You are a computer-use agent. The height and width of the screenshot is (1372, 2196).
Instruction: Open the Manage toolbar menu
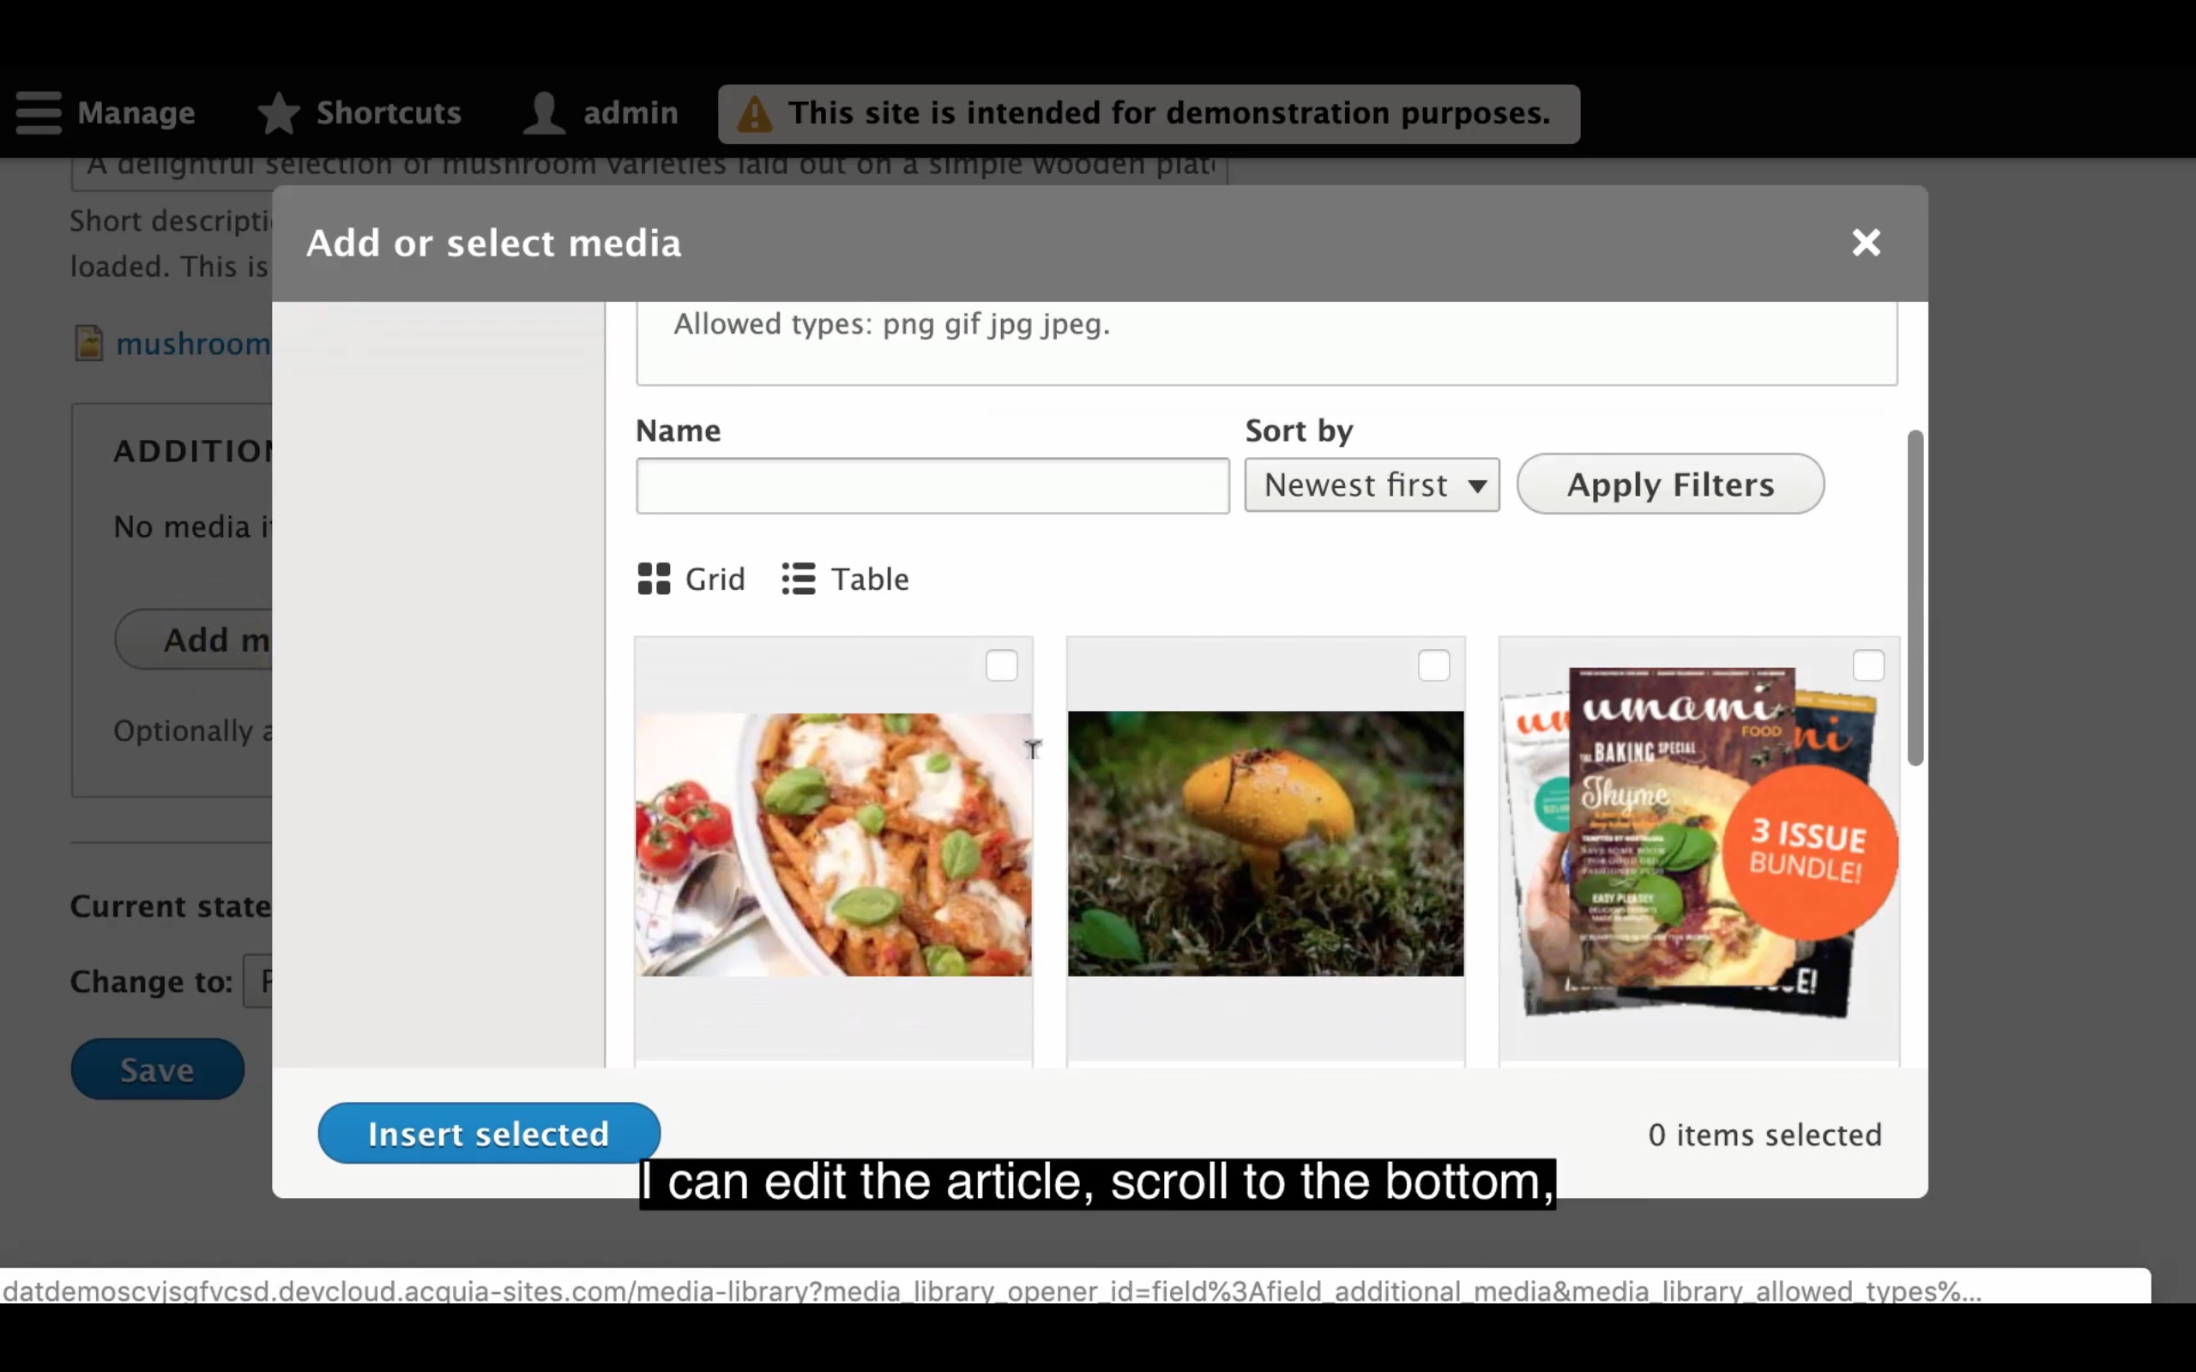point(106,112)
